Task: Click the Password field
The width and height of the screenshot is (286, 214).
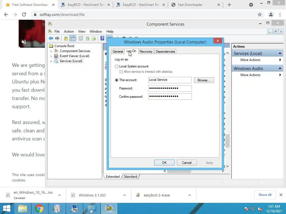Action: (170, 88)
